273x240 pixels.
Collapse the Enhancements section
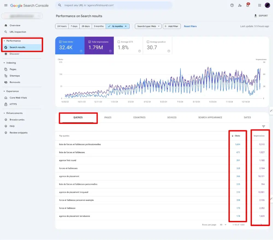point(4,113)
